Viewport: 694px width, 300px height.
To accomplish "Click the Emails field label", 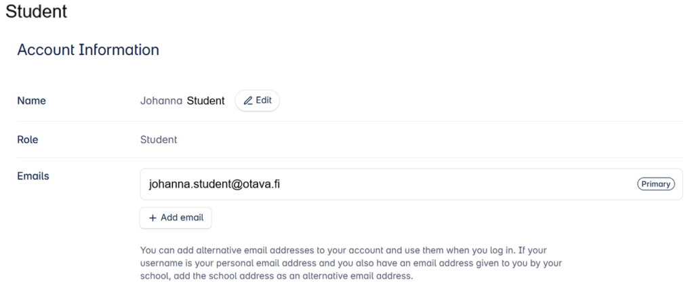I will tap(33, 176).
